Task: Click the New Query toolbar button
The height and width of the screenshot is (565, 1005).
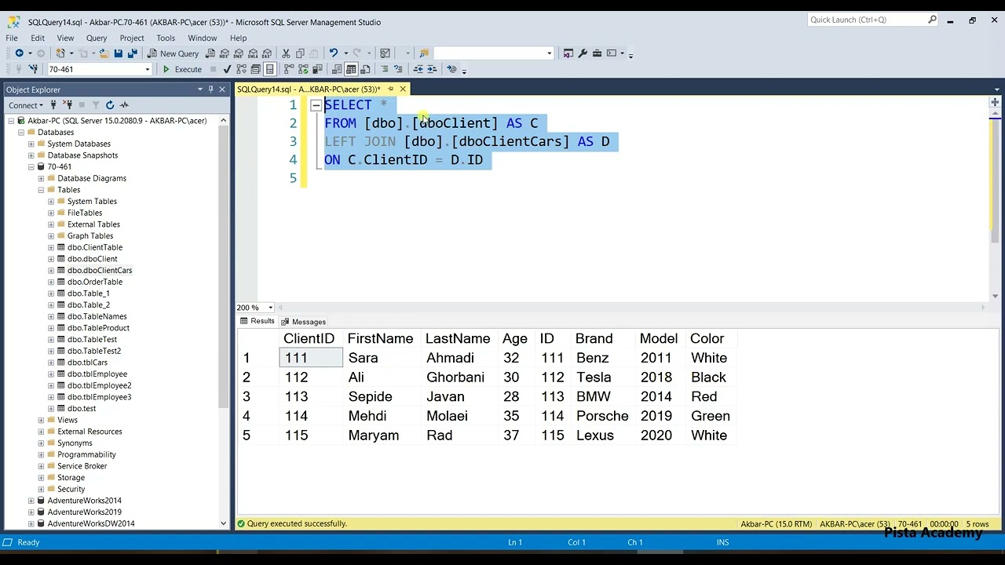Action: tap(173, 53)
